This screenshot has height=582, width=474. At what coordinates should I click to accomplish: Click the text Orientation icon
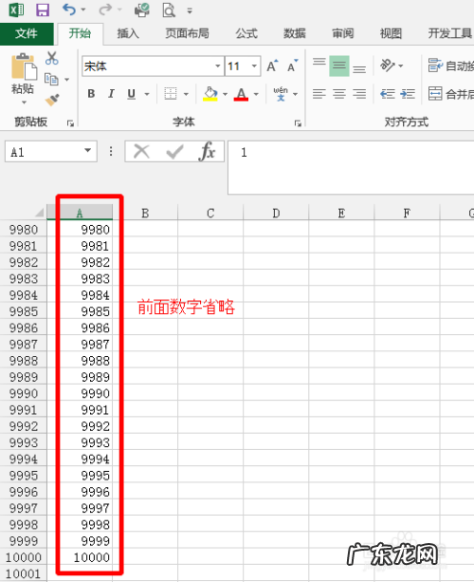(388, 66)
